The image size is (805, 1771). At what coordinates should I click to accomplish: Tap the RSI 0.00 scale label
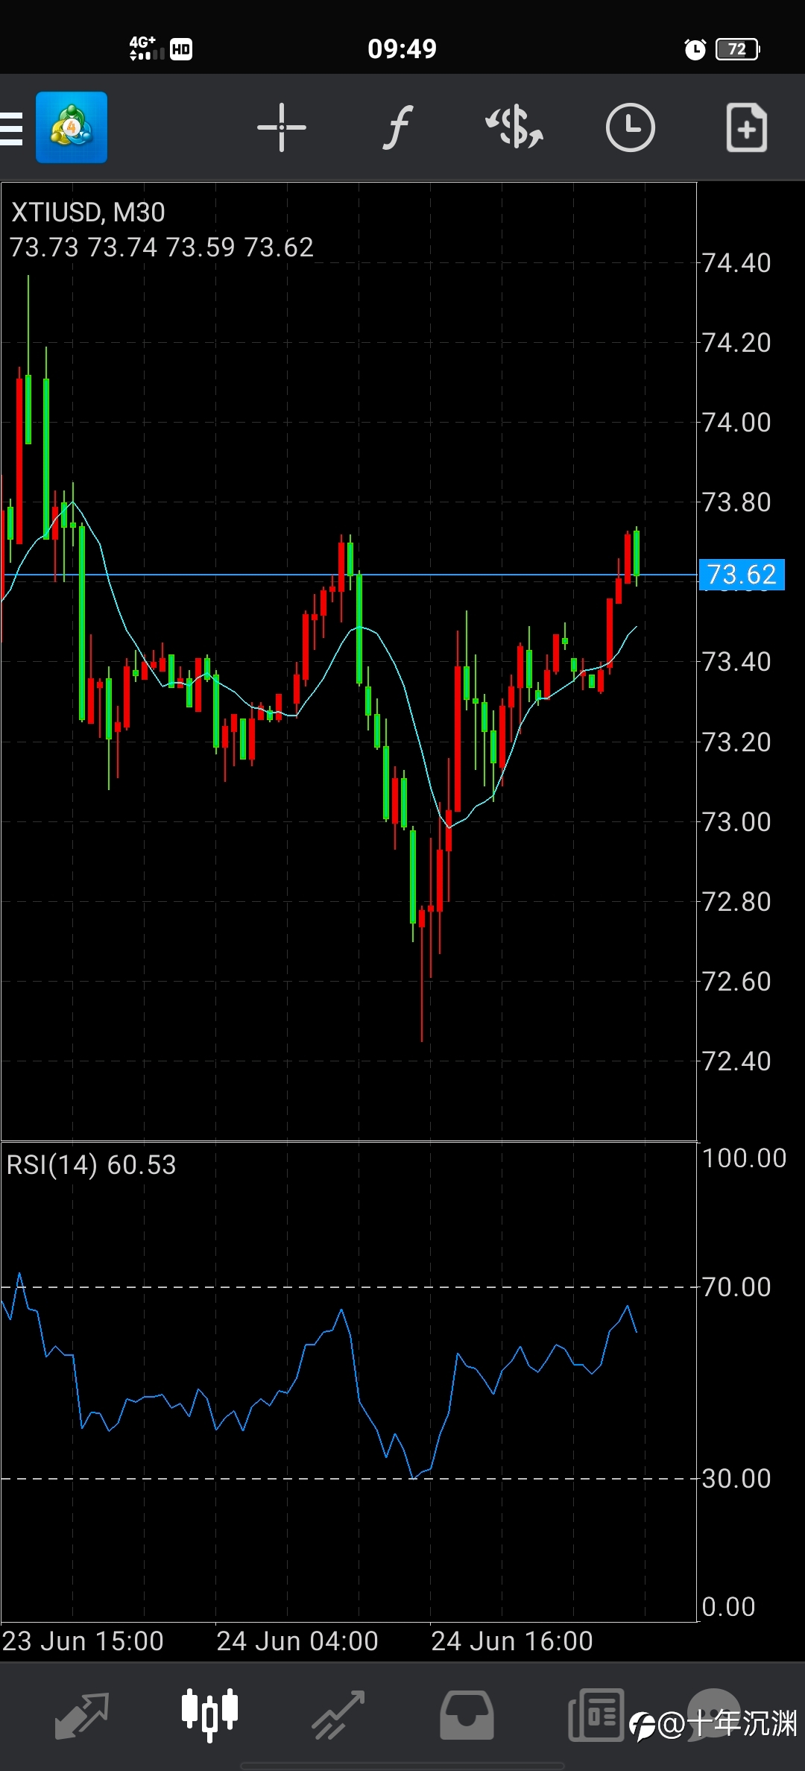click(x=728, y=1607)
